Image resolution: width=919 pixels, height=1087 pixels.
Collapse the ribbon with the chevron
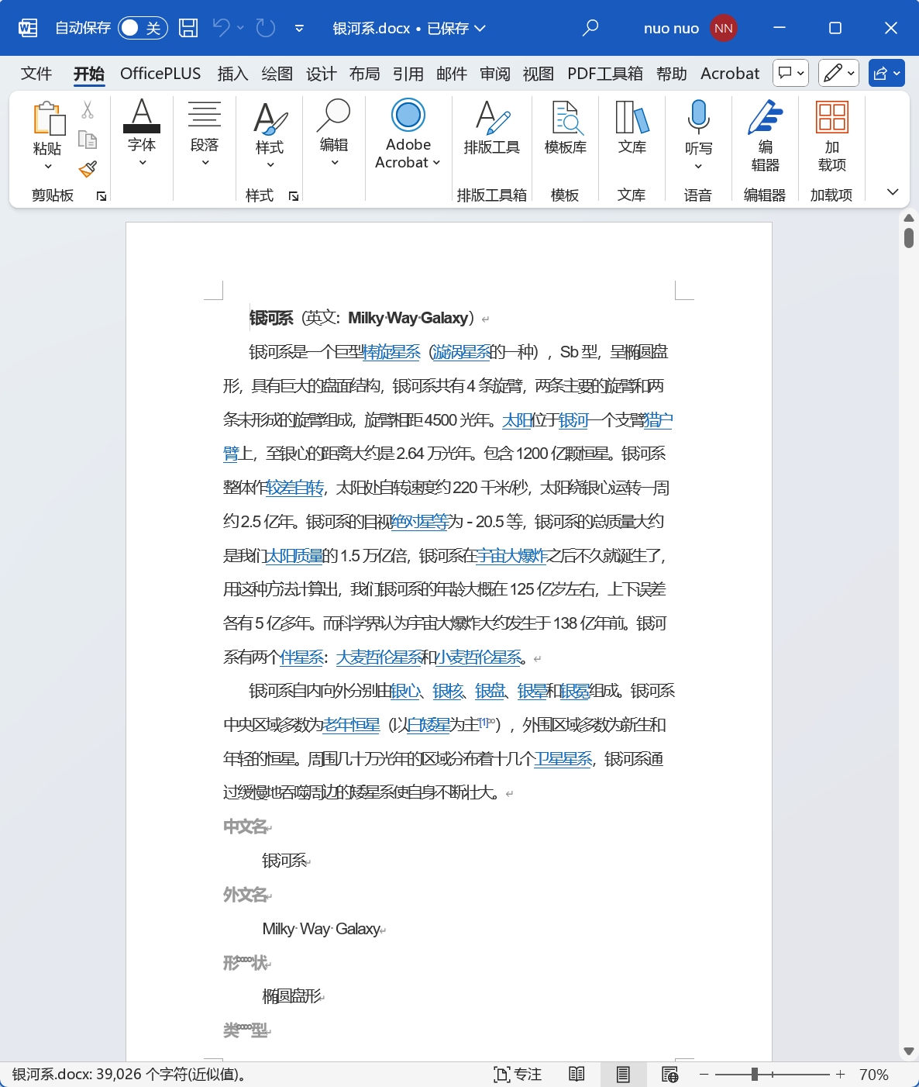click(892, 192)
